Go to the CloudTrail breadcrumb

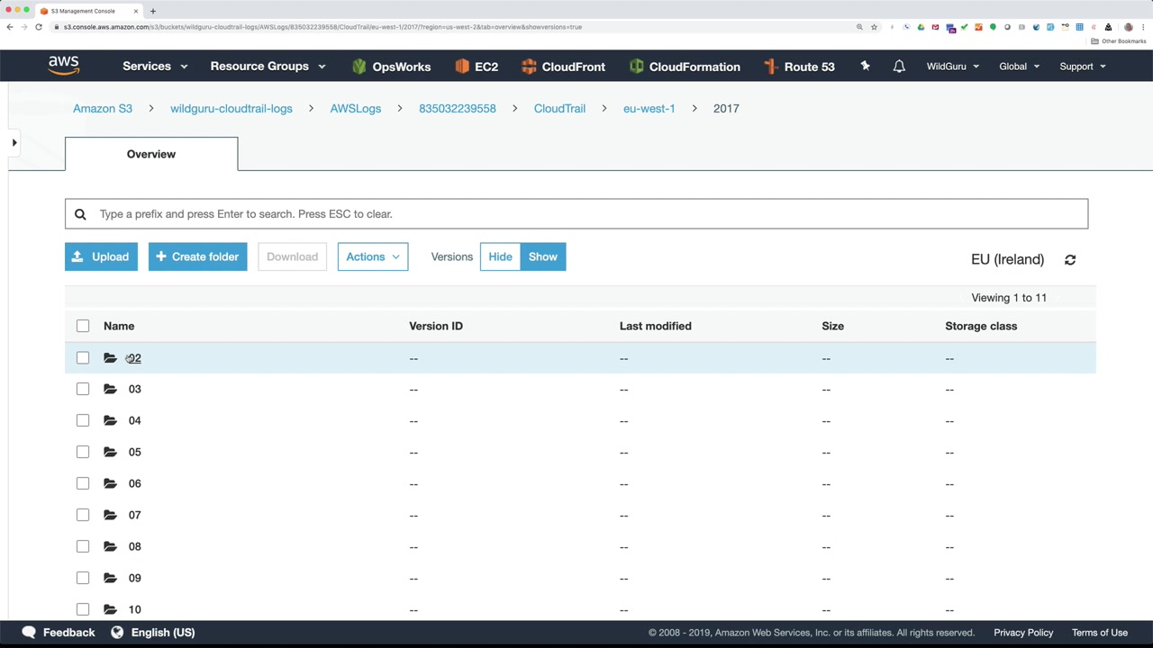(x=559, y=108)
